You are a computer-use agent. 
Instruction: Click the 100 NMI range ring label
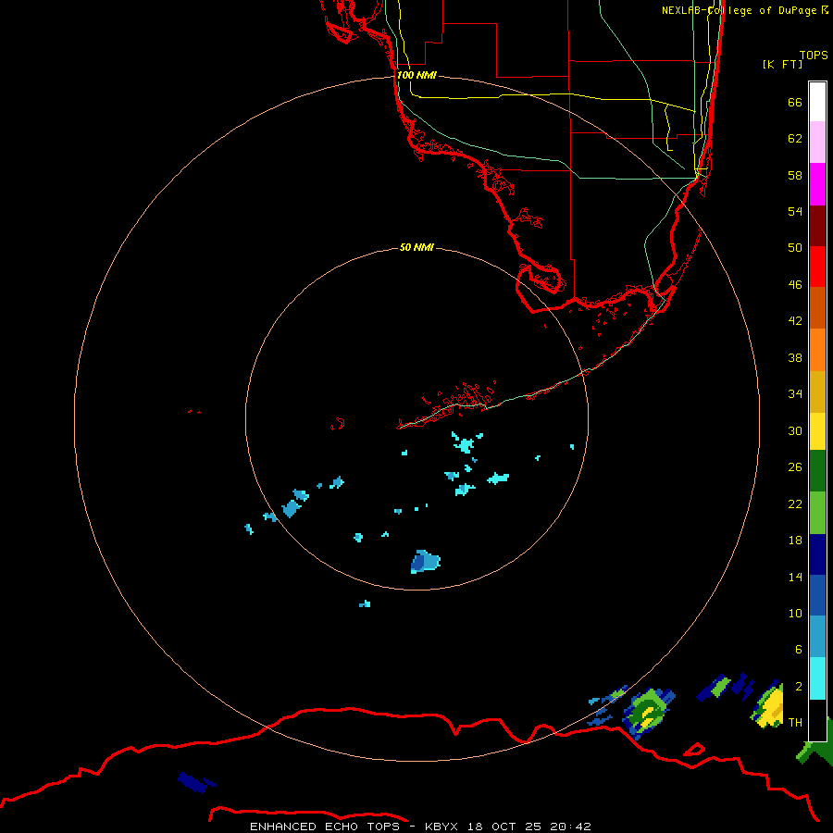416,75
